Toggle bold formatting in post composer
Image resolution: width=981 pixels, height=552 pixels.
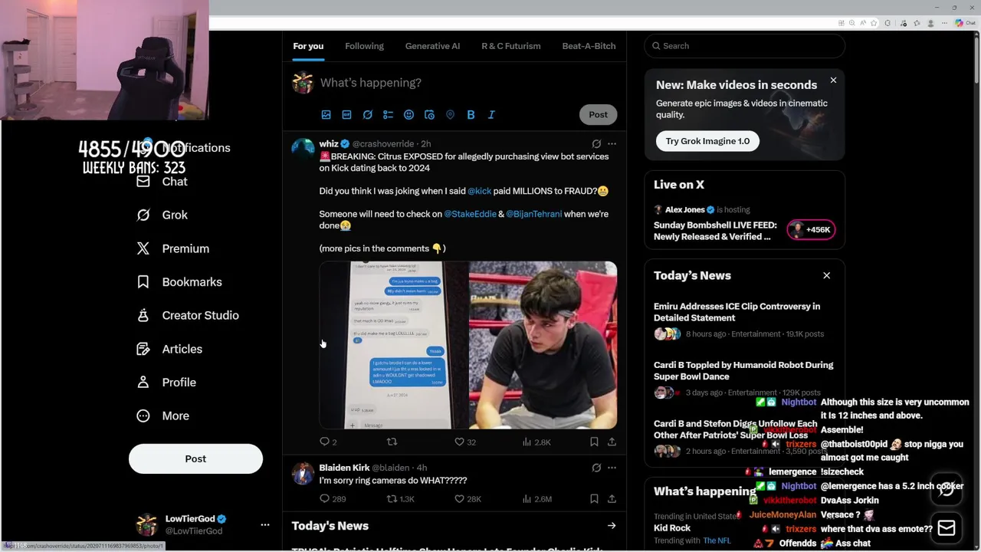(471, 114)
